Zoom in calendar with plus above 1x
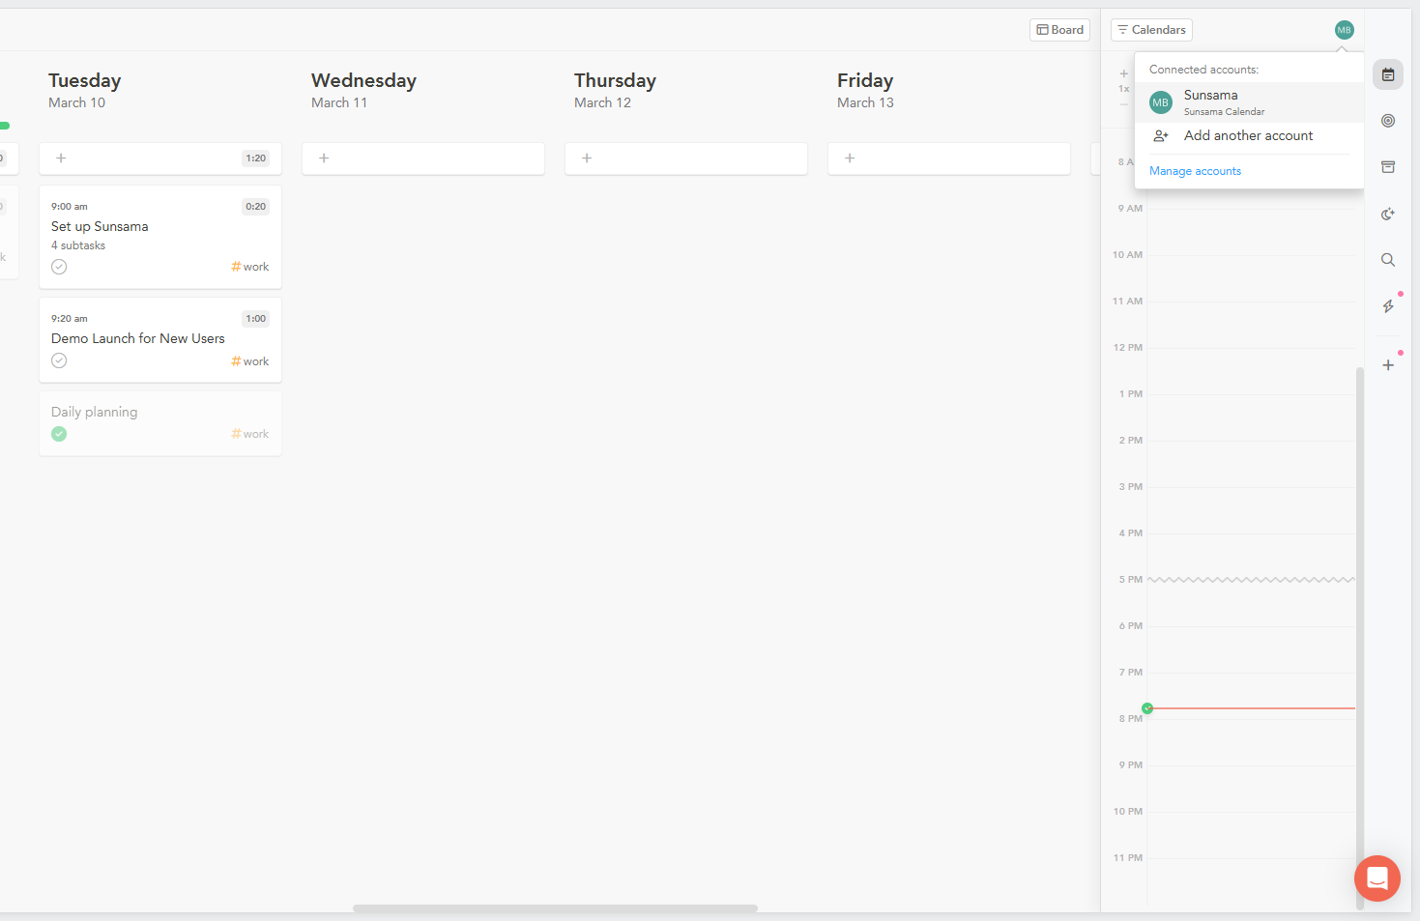 (1124, 73)
